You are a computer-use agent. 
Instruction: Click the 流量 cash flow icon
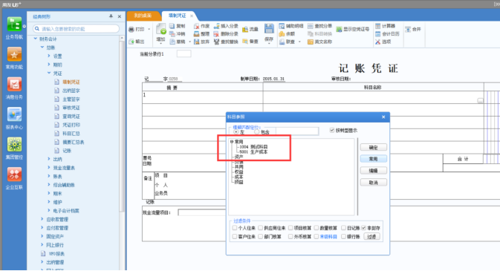pos(245,30)
